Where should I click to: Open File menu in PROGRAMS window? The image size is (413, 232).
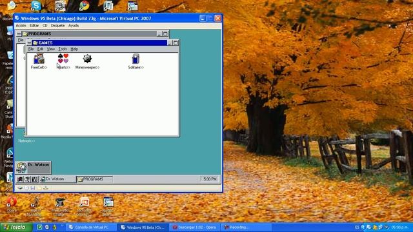[21, 40]
